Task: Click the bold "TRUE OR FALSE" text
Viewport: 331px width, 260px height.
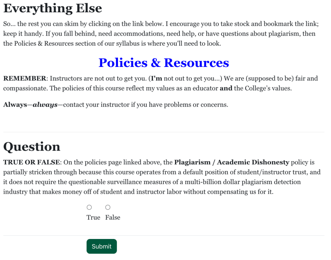Action: (x=31, y=162)
